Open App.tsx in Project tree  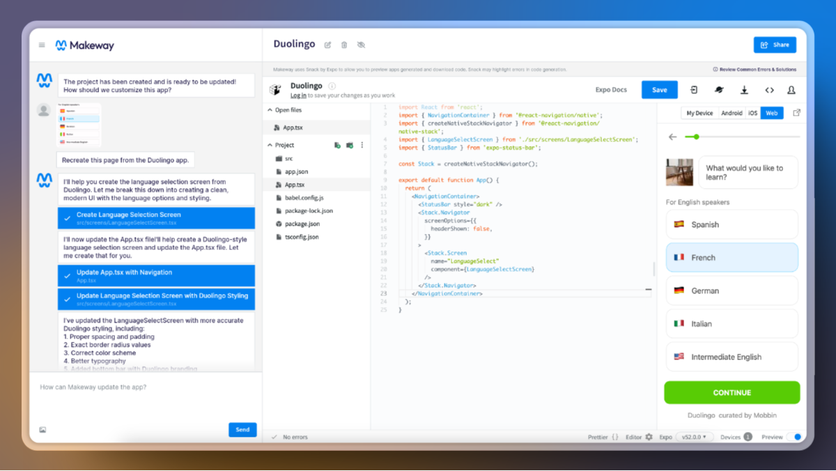[317, 185]
